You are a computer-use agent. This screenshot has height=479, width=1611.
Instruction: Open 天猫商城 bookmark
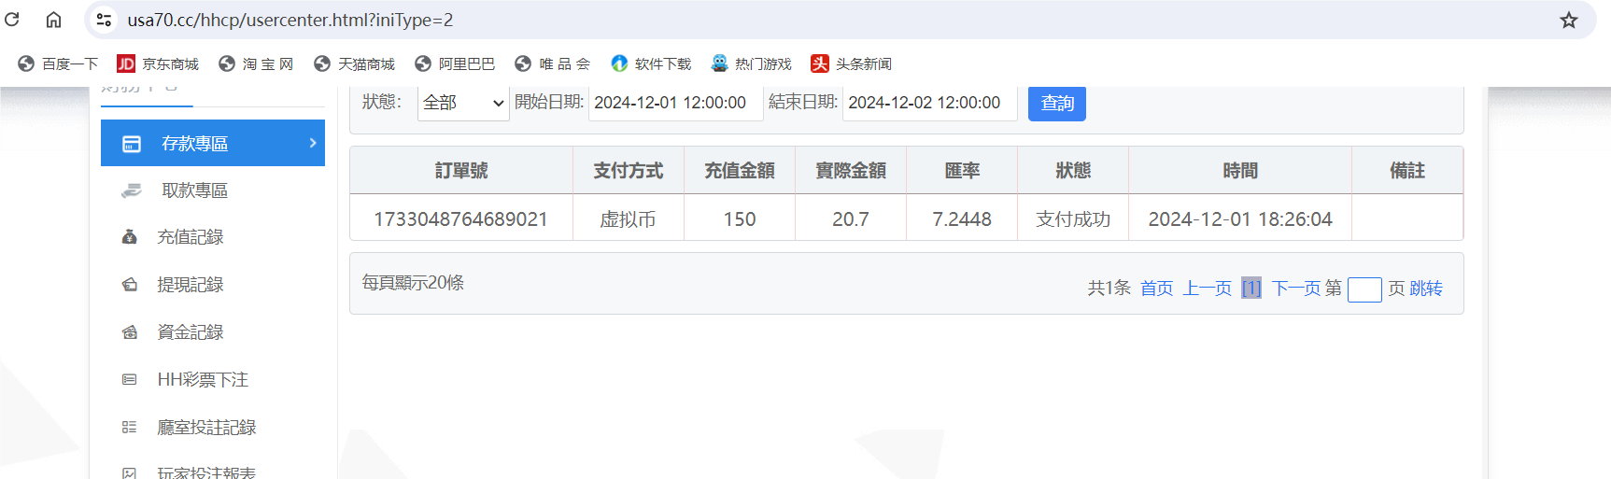[x=355, y=63]
